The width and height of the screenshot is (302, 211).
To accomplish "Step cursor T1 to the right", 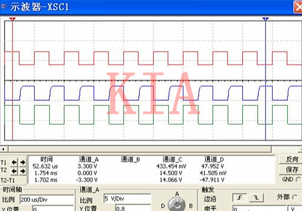I will click(x=23, y=162).
